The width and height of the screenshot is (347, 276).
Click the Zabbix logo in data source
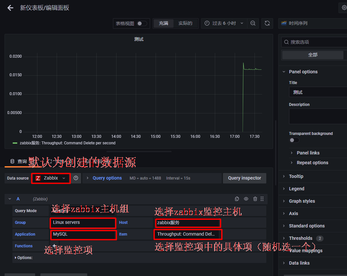[38, 178]
